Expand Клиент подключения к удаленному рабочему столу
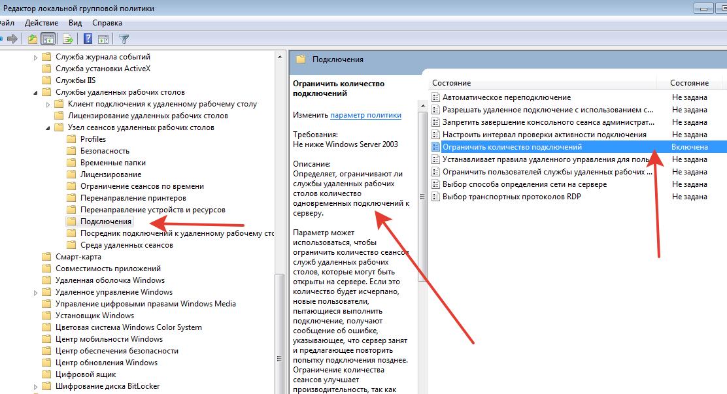Image resolution: width=727 pixels, height=394 pixels. (46, 103)
